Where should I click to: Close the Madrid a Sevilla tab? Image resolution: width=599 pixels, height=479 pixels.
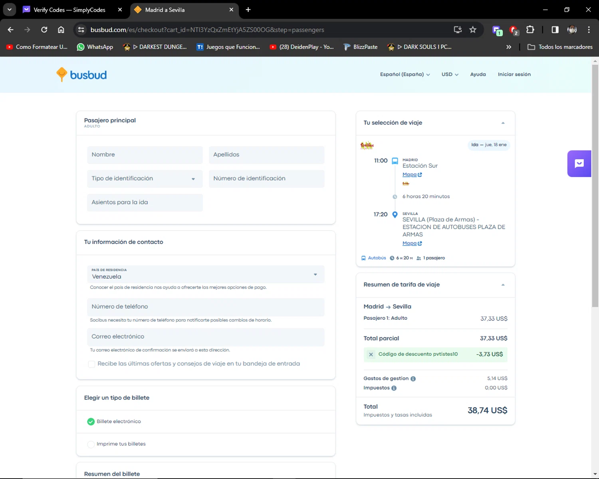coord(231,10)
